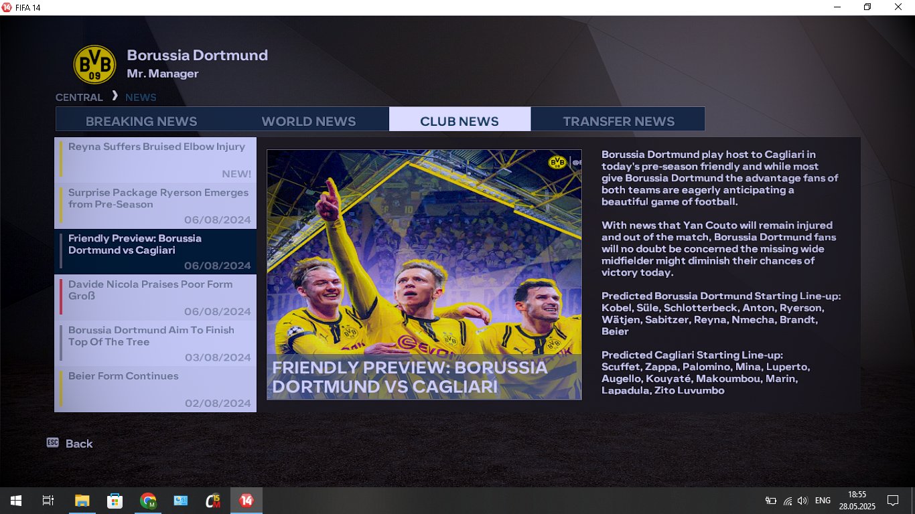Open Creation Master 15 from the taskbar
Screen dimensions: 915x514
tap(214, 501)
